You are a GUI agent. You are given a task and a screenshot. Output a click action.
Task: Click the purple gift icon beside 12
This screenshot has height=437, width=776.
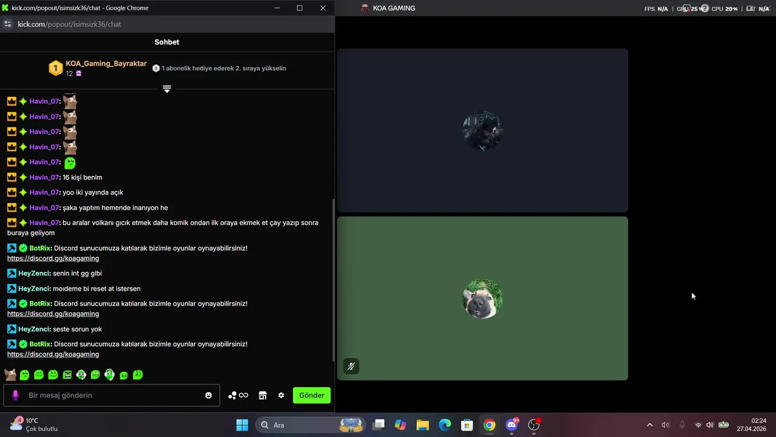(x=79, y=73)
